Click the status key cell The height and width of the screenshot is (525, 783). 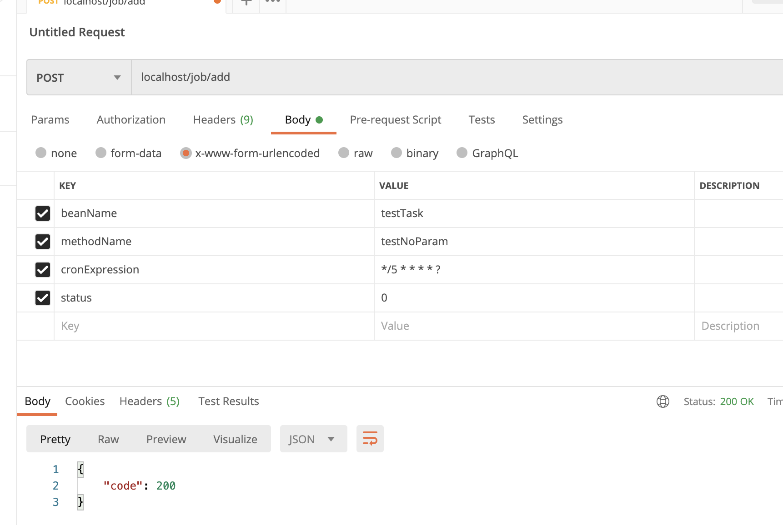[214, 298]
